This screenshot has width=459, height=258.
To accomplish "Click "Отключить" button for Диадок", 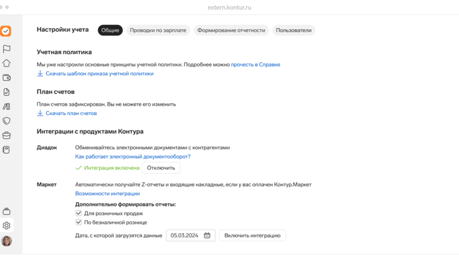I will (x=161, y=168).
